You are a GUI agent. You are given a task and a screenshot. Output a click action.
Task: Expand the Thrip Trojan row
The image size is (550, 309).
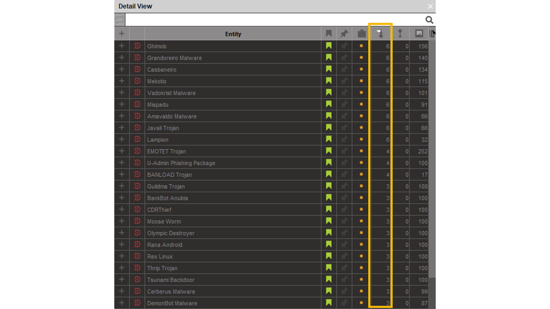pyautogui.click(x=122, y=268)
